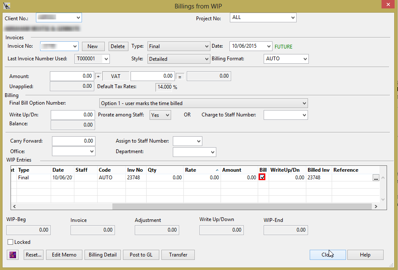Click the app icon in the title bar

[x=6, y=6]
